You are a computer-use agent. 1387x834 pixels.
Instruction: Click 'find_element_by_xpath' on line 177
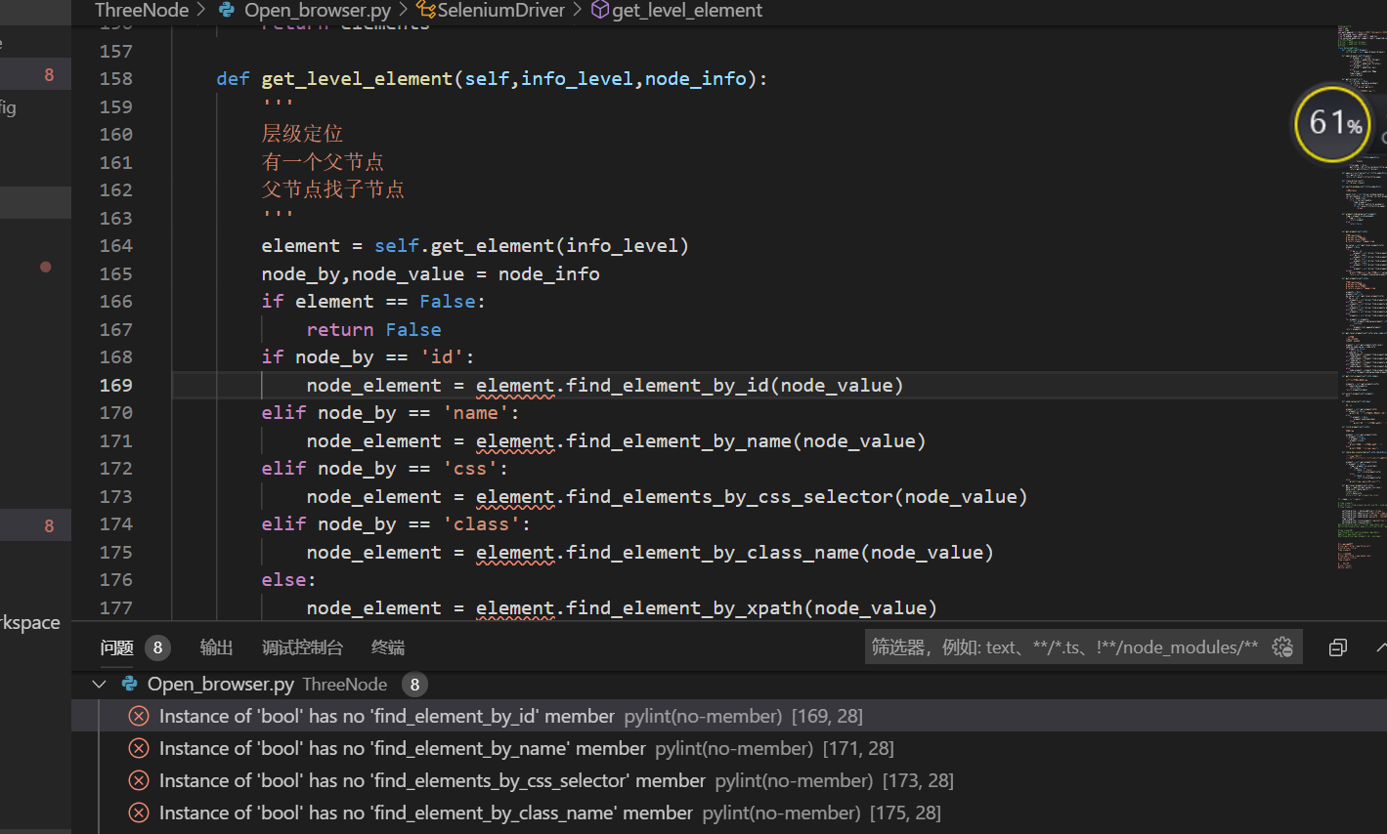pos(684,608)
